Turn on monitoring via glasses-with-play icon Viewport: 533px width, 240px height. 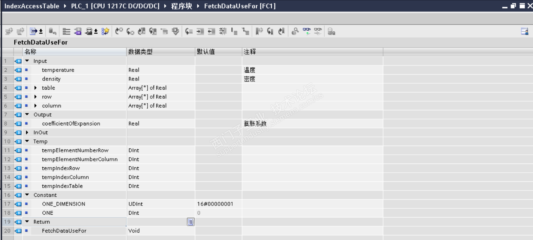306,31
